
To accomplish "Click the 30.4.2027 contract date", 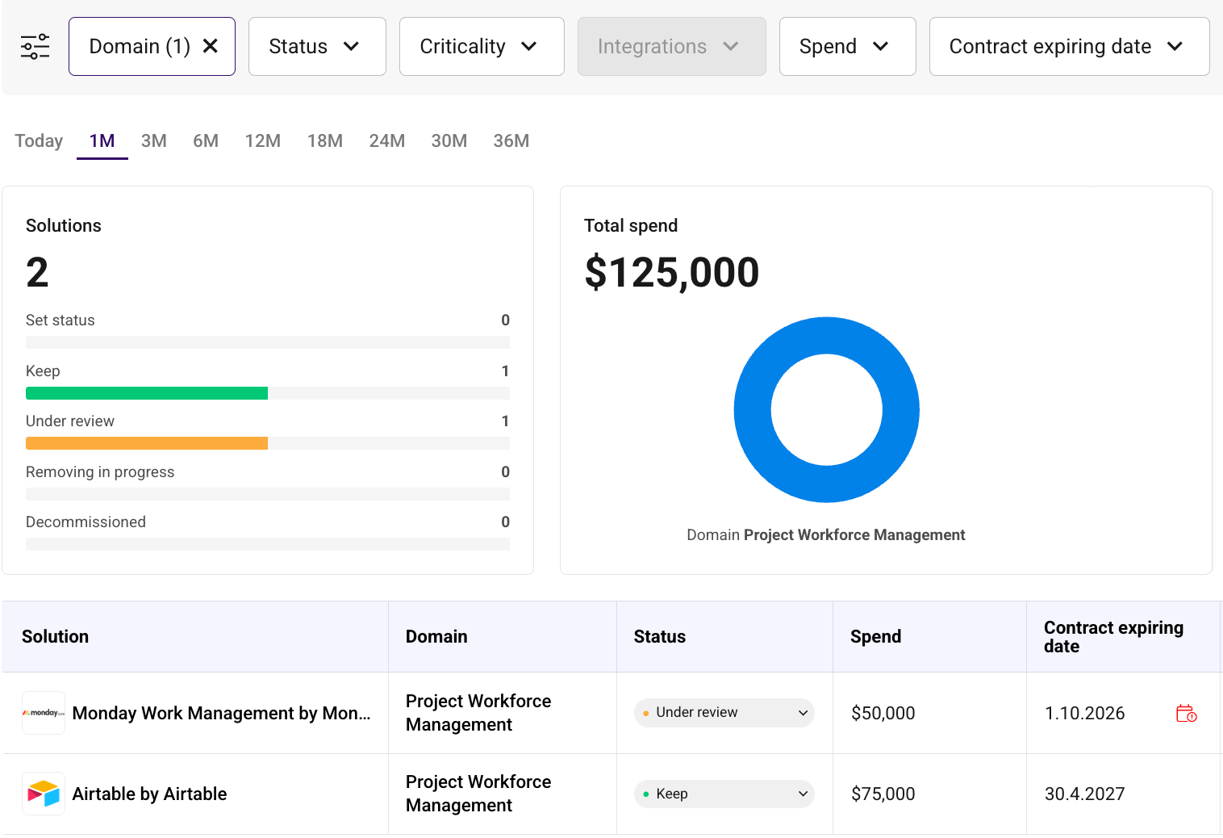I will coord(1085,794).
